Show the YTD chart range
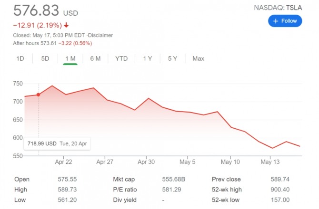This screenshot has height=209, width=319. (x=121, y=58)
